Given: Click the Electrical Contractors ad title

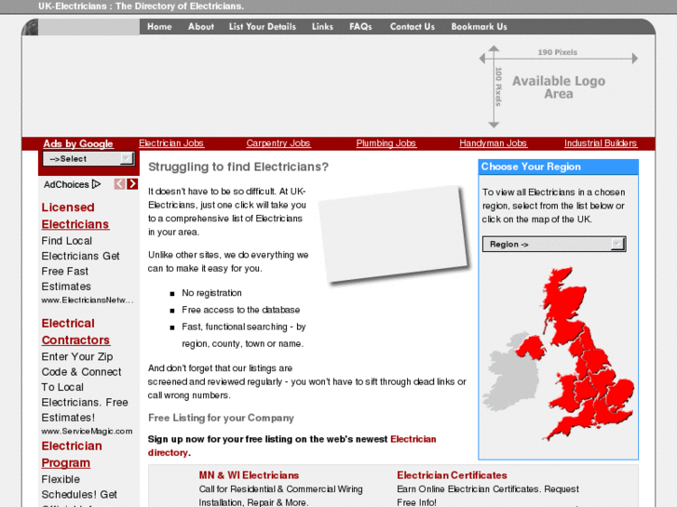Looking at the screenshot, I should tap(75, 332).
